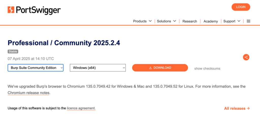Click the Stable release badge
260x118 pixels.
[x=13, y=51]
